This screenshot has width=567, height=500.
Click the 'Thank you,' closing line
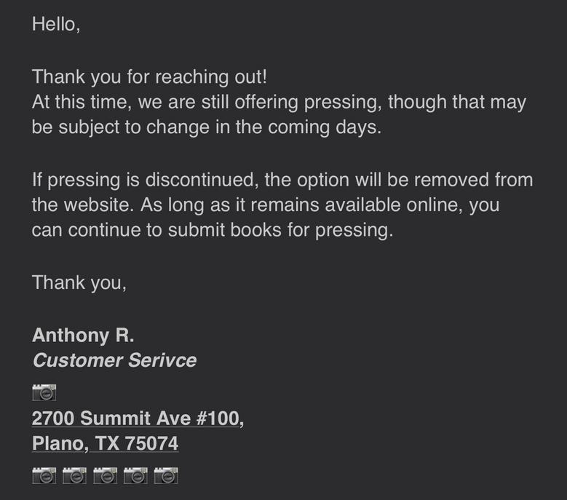pos(79,282)
